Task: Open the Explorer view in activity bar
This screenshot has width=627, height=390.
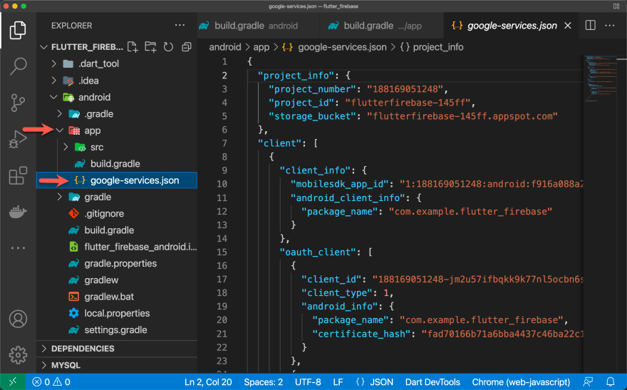Action: (18, 31)
